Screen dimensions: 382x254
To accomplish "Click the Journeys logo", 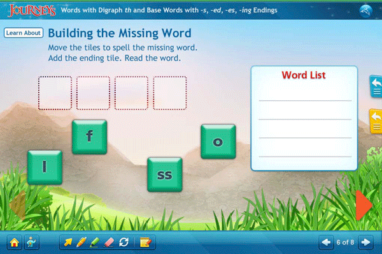I will [32, 10].
